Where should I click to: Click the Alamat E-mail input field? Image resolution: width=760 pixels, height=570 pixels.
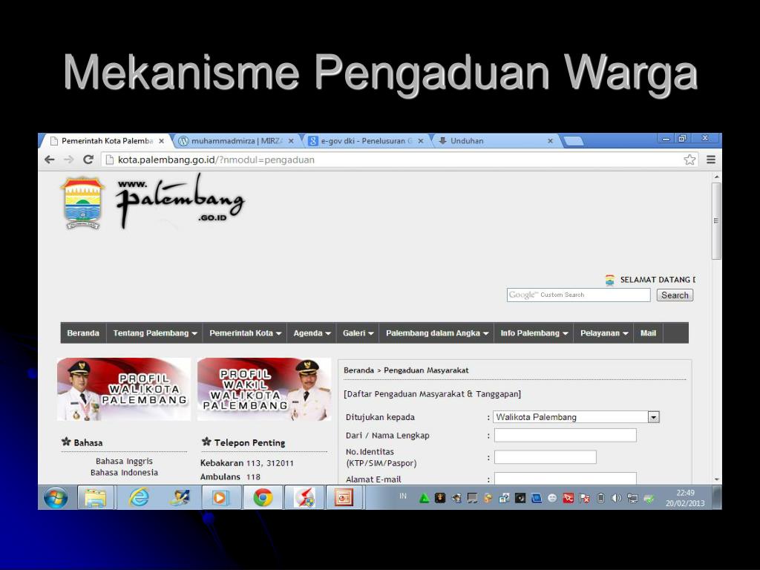565,479
